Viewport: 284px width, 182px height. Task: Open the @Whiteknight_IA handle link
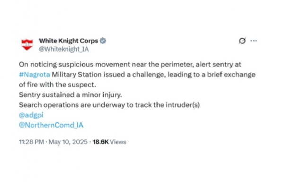click(64, 49)
